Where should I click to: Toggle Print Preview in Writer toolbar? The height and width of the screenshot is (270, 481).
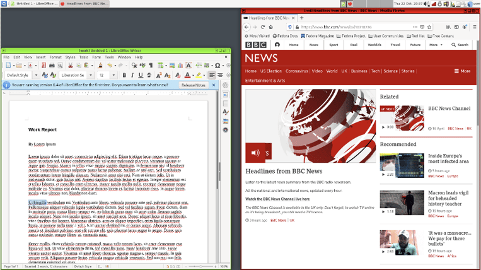(x=60, y=66)
